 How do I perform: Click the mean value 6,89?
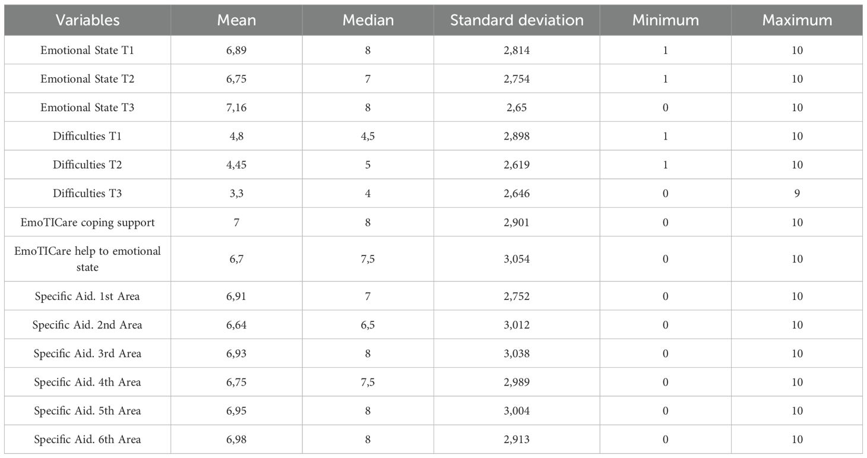(x=236, y=50)
